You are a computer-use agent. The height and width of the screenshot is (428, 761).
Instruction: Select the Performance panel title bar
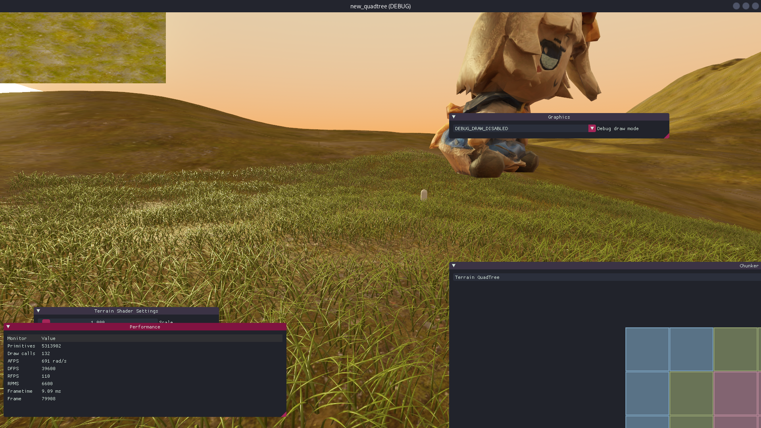(x=145, y=327)
